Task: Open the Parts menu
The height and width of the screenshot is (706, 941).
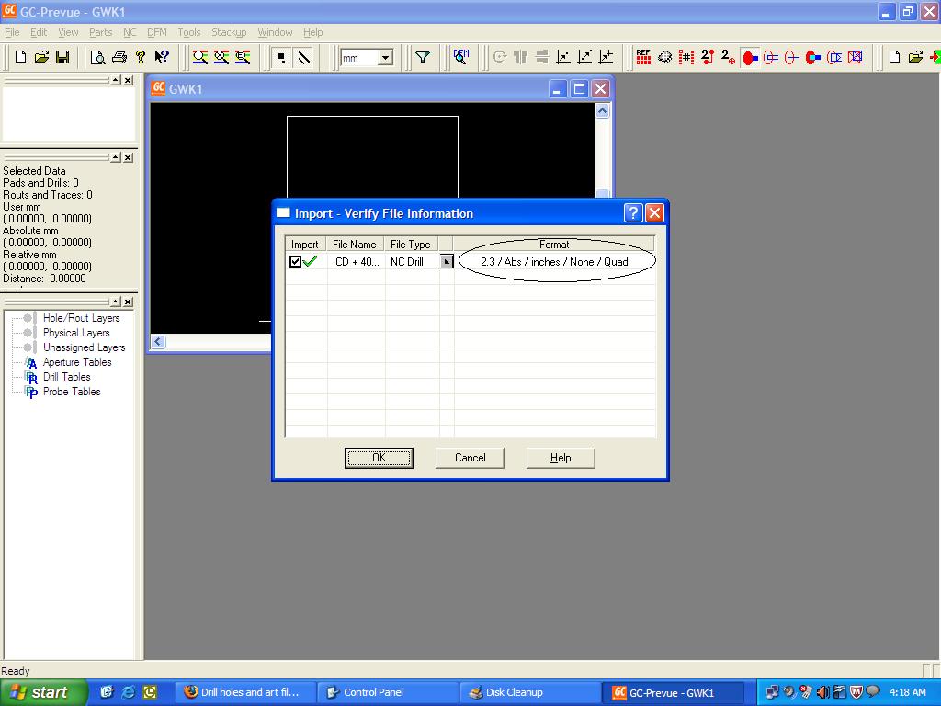Action: (x=100, y=32)
